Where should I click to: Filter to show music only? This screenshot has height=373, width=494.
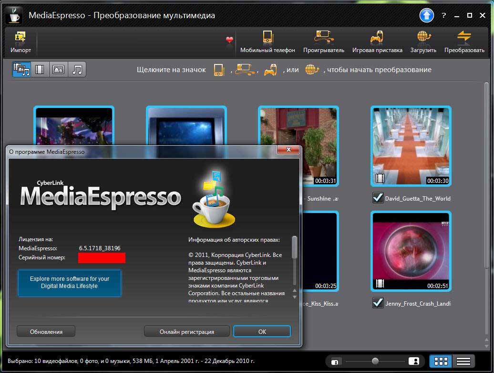point(77,70)
